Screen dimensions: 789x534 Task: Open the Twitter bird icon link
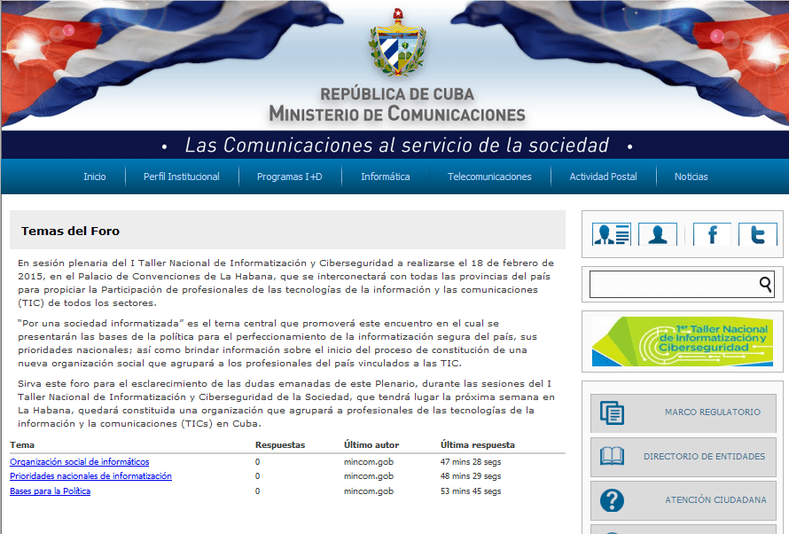(x=758, y=234)
